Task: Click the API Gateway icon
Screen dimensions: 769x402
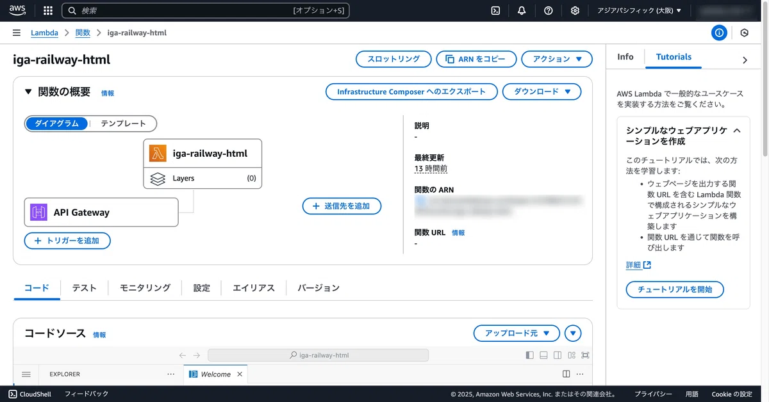Action: [39, 213]
